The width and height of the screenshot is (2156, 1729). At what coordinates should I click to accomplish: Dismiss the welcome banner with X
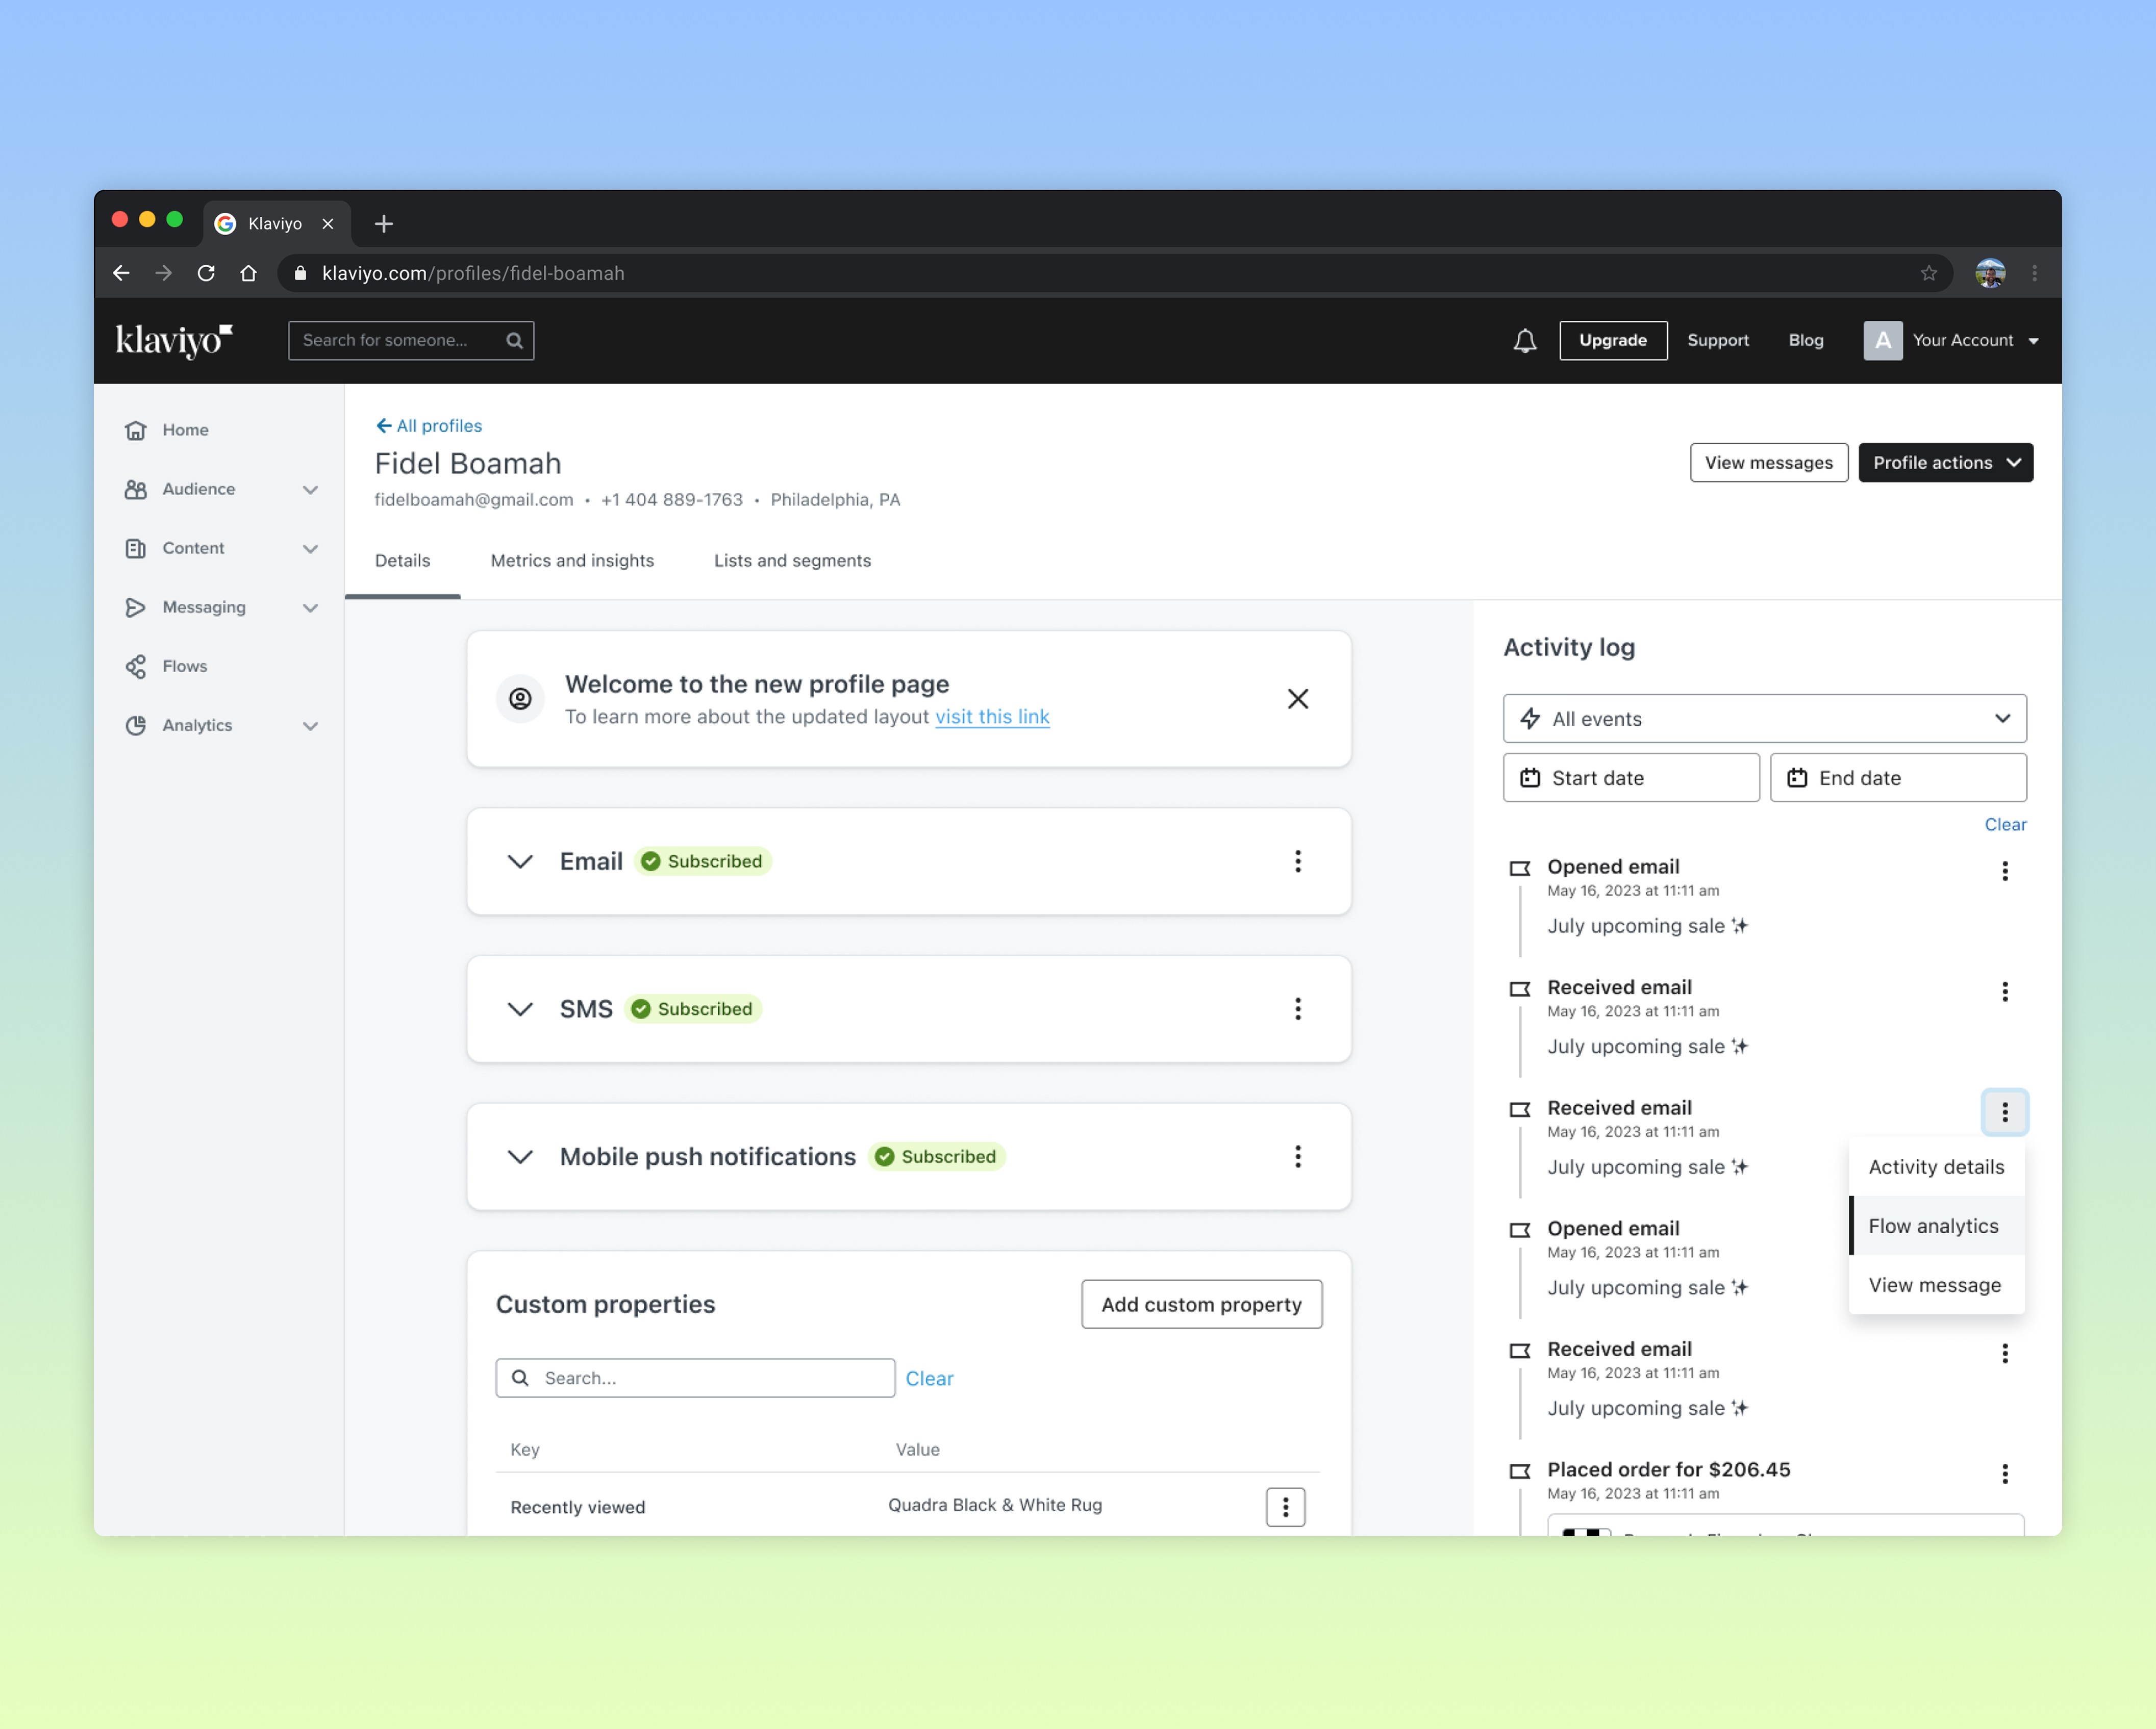[1297, 699]
